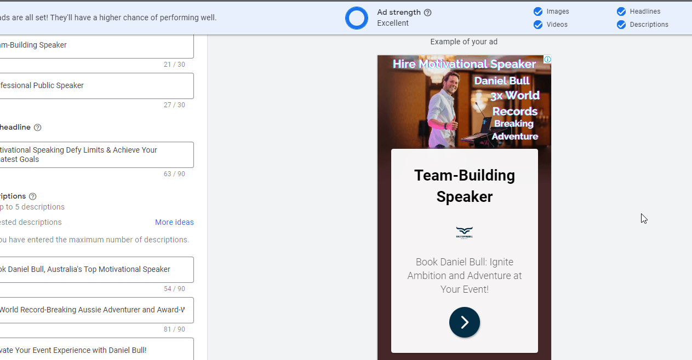This screenshot has width=692, height=360.
Task: Click the Videos checkmark indicator
Action: pyautogui.click(x=538, y=25)
